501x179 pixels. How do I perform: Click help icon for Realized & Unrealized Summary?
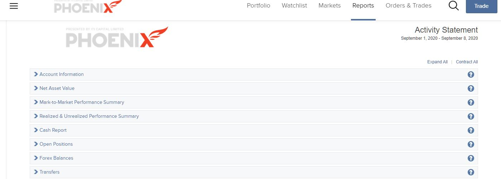pyautogui.click(x=471, y=116)
